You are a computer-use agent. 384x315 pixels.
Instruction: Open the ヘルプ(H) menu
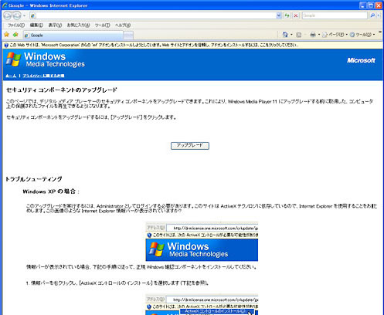123,25
